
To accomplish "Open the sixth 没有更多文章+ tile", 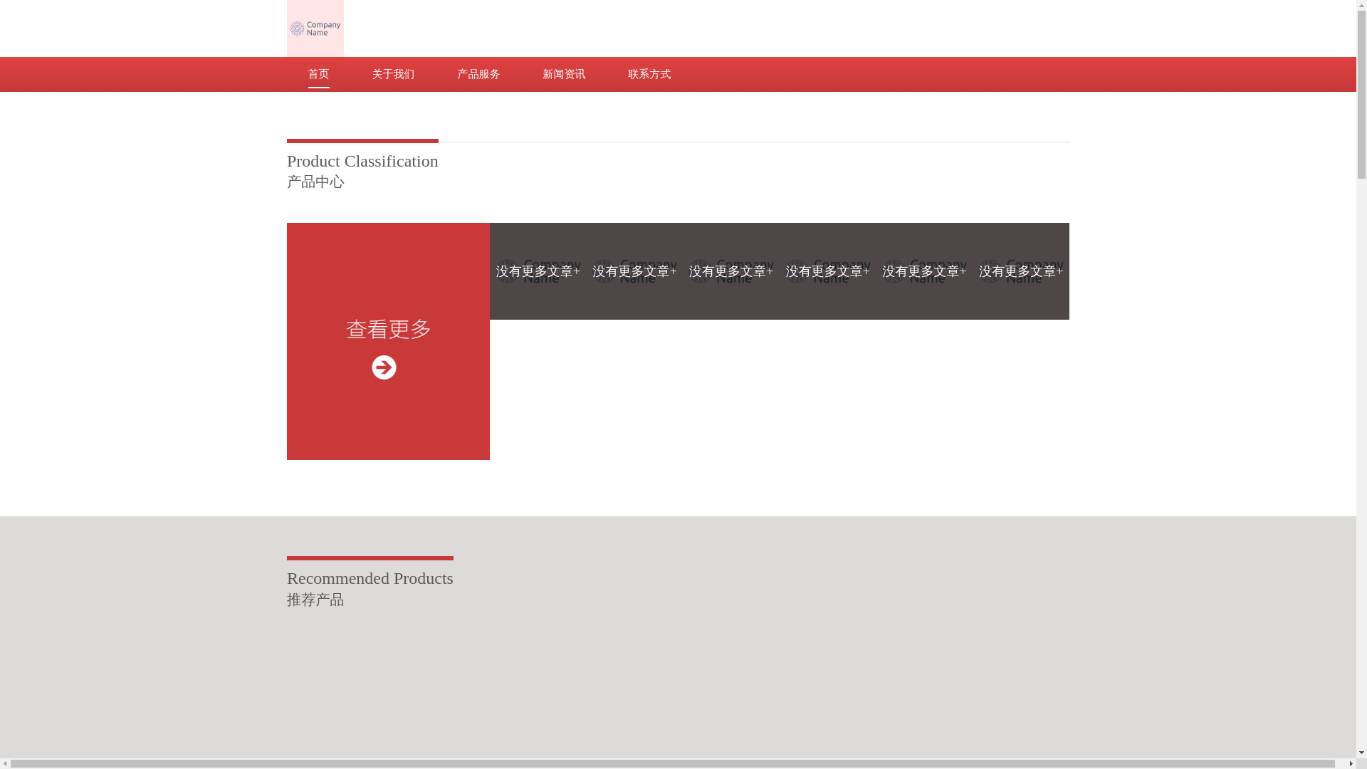I will tap(1021, 271).
